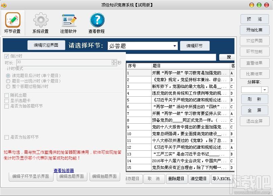Select row 4 违反党的优良传统和工作惯例
This screenshot has width=273, height=196.
[180, 93]
